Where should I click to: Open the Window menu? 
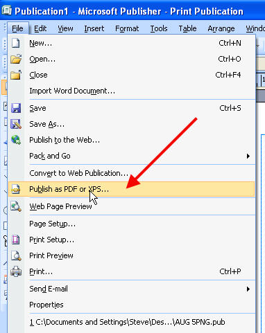click(255, 28)
